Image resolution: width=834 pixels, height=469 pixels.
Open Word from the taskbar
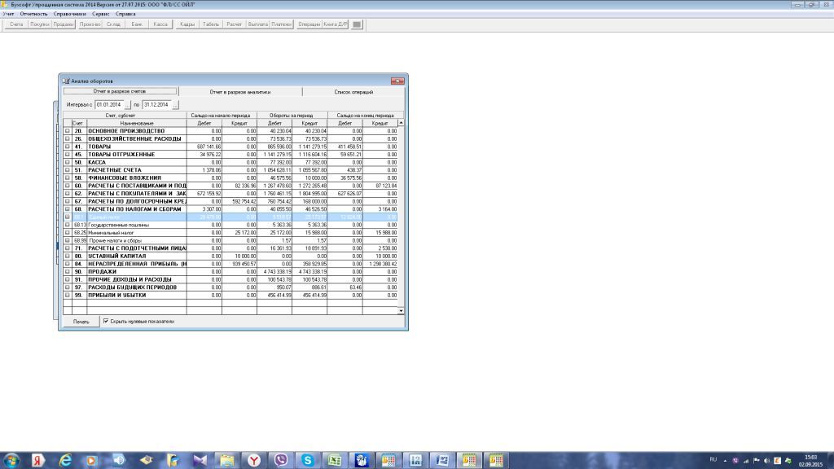442,460
